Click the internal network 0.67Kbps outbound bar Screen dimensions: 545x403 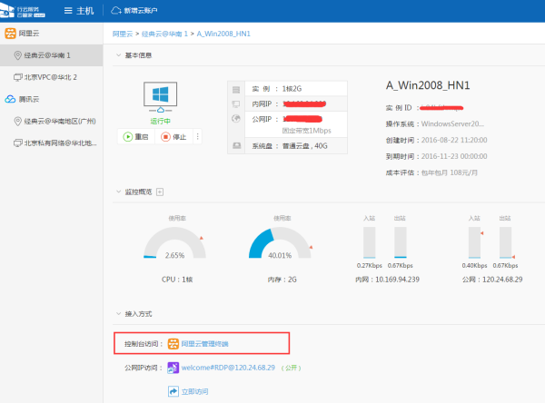401,242
